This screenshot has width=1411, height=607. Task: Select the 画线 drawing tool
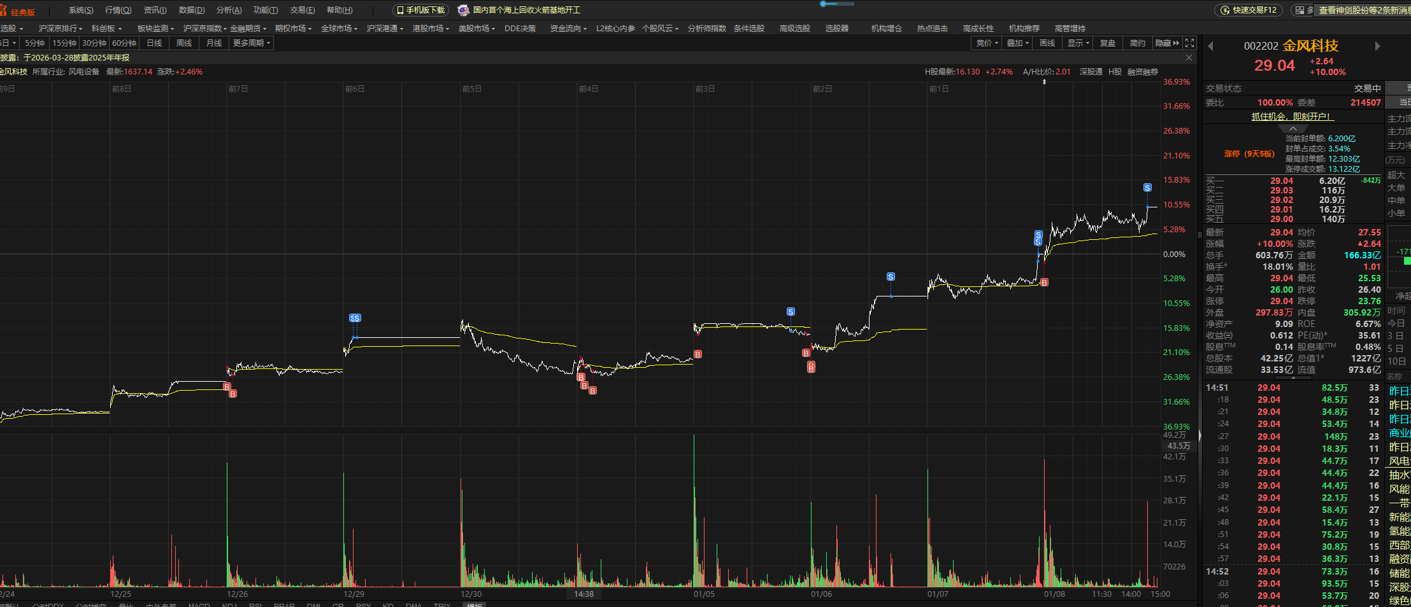[1047, 43]
